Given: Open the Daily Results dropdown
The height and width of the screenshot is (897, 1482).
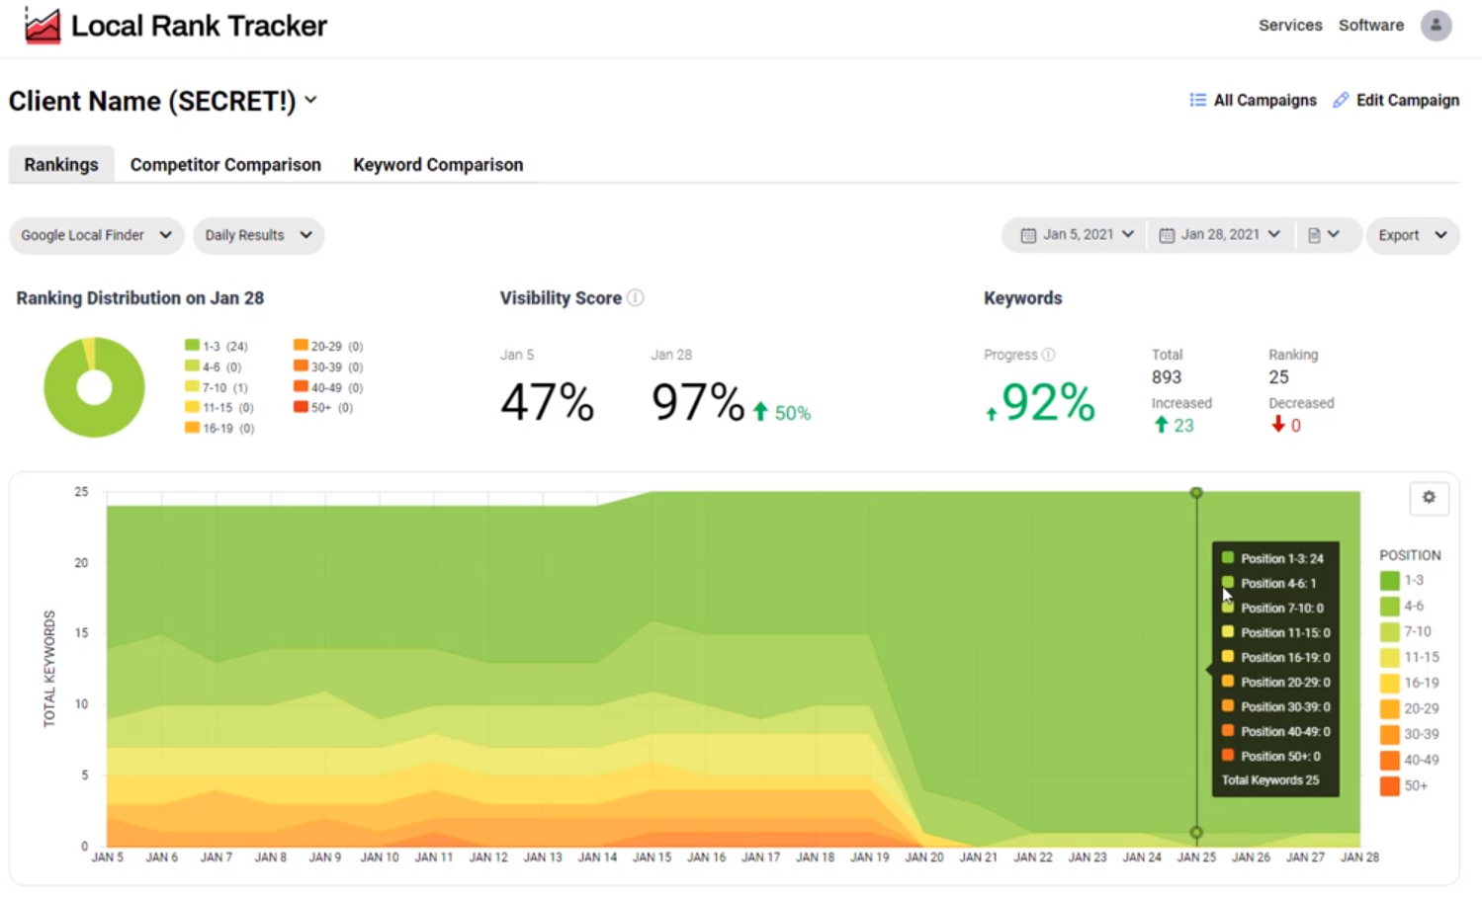Looking at the screenshot, I should tap(258, 235).
